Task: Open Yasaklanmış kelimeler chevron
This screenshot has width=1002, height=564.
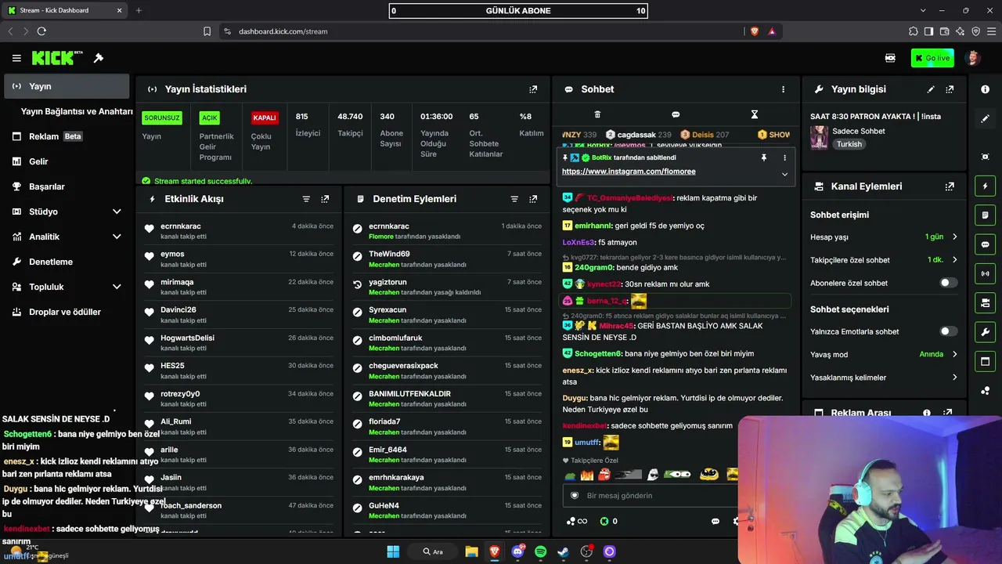Action: (x=955, y=378)
